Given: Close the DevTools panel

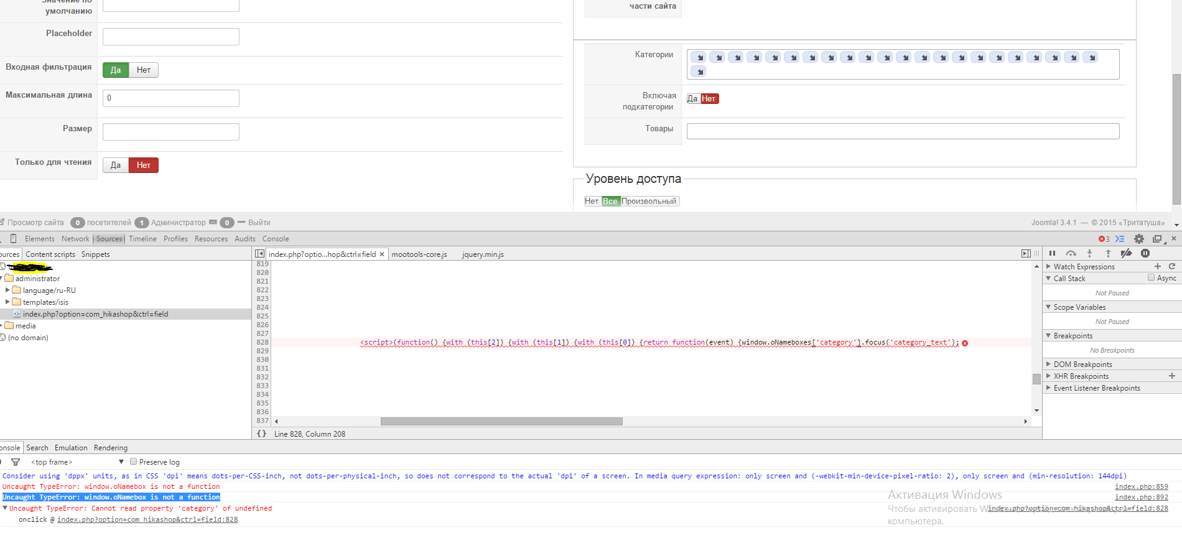Looking at the screenshot, I should click(1174, 238).
